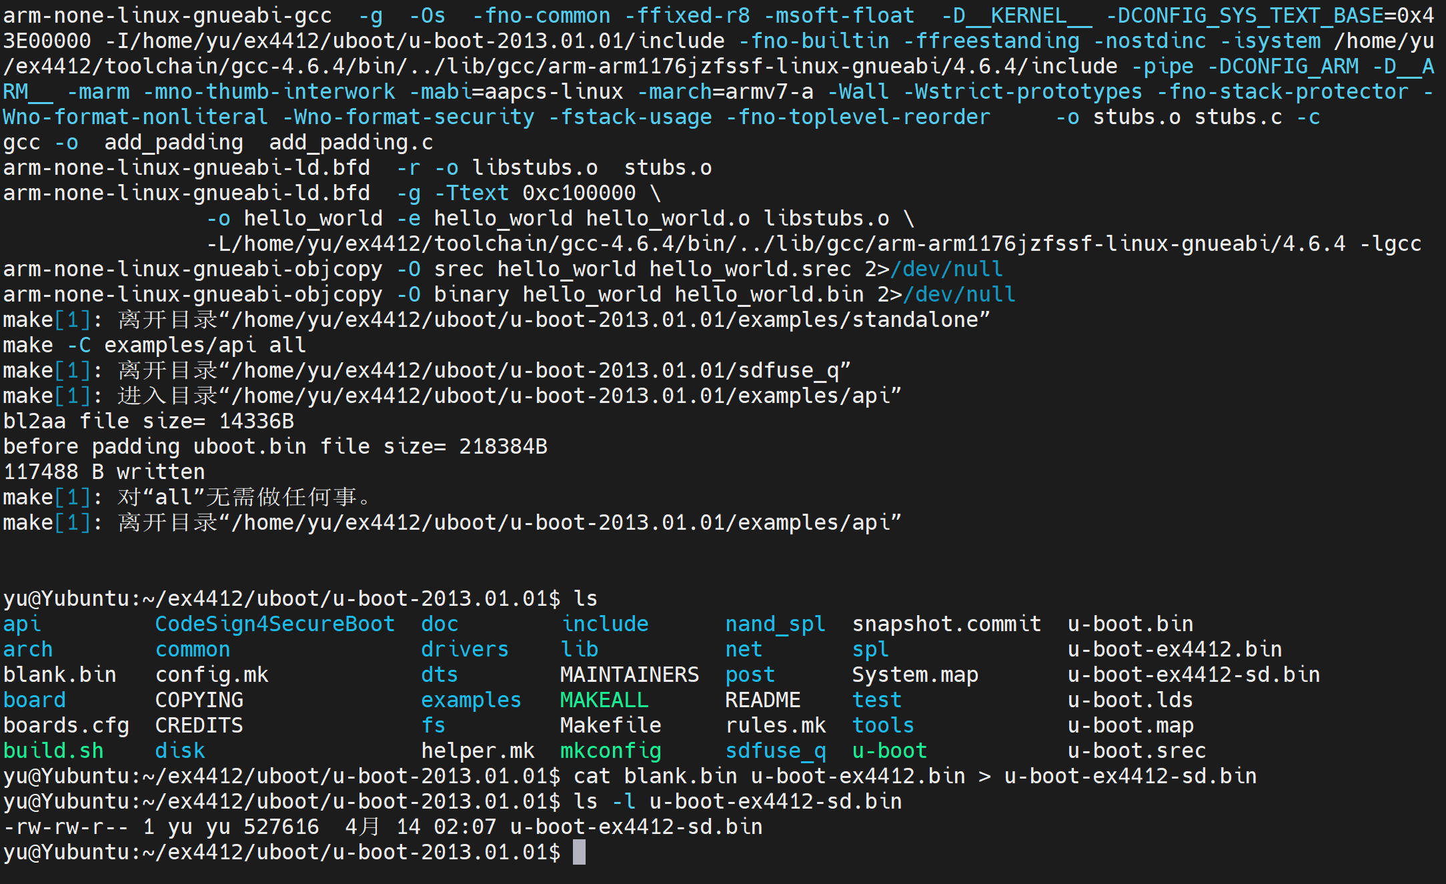Viewport: 1446px width, 884px height.
Task: Click the mkconfig file in the listing
Action: pos(610,751)
